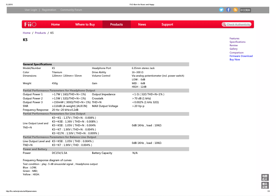Image resolution: width=276 pixels, height=196 pixels.
Task: Open the Support menu item
Action: tap(167, 24)
